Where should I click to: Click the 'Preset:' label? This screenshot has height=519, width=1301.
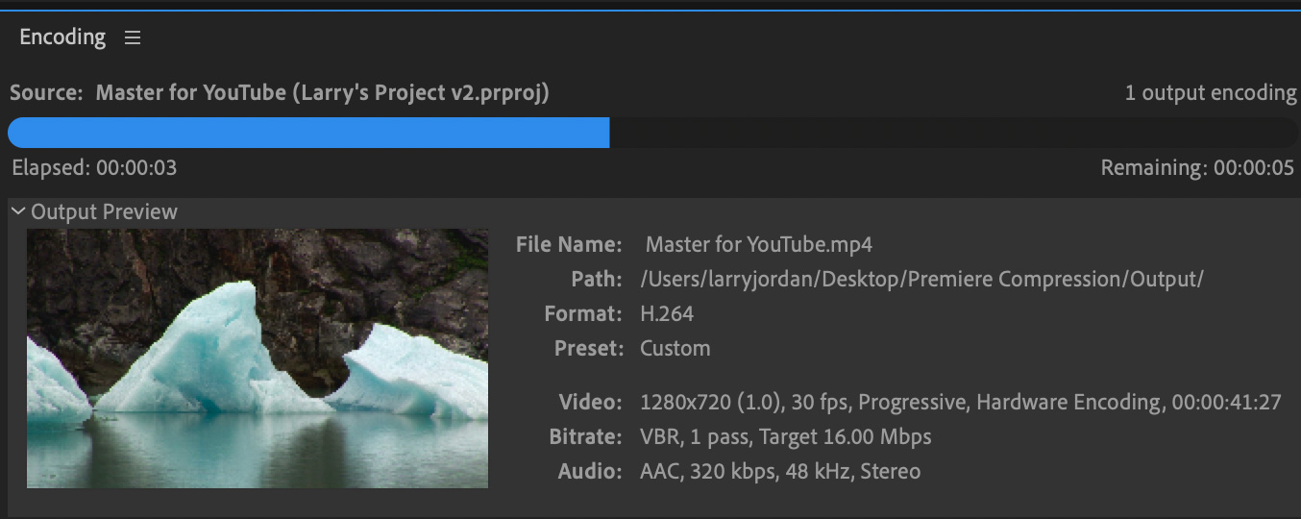click(588, 348)
